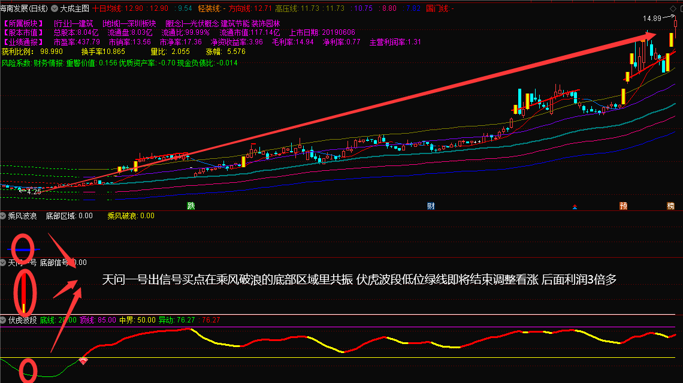Click the 【股本市值】 market cap label
The width and height of the screenshot is (683, 383).
[23, 32]
